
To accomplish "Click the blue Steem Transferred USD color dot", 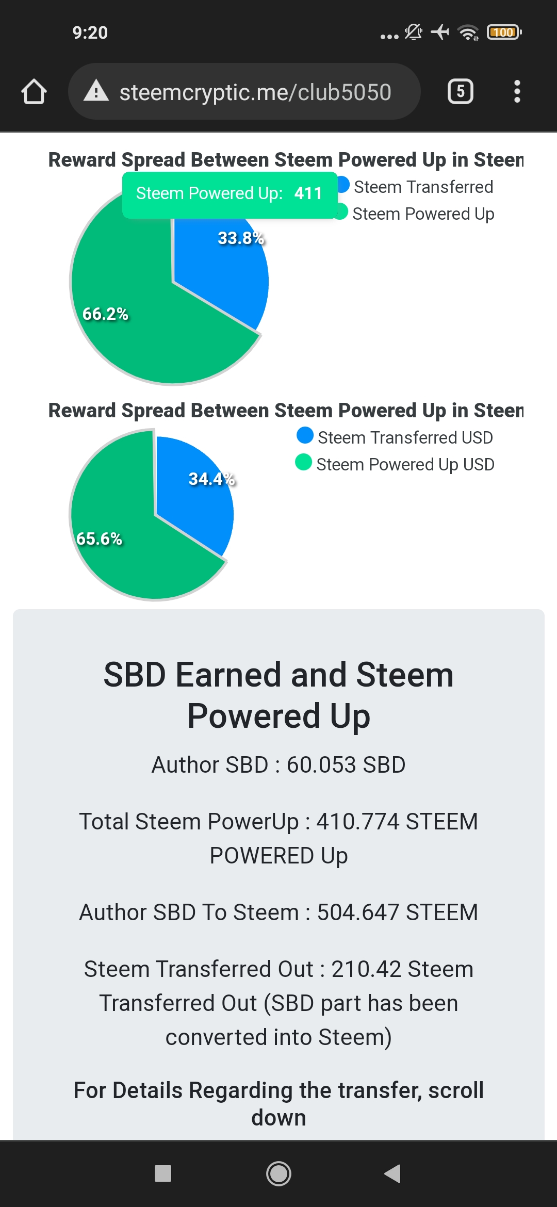I will pyautogui.click(x=305, y=435).
